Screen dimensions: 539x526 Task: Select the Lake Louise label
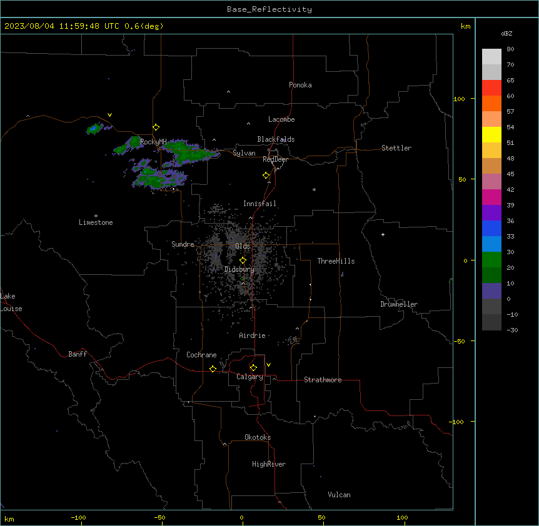tap(11, 302)
